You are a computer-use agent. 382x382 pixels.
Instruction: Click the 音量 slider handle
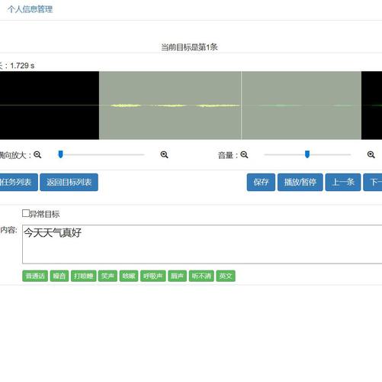click(x=307, y=154)
